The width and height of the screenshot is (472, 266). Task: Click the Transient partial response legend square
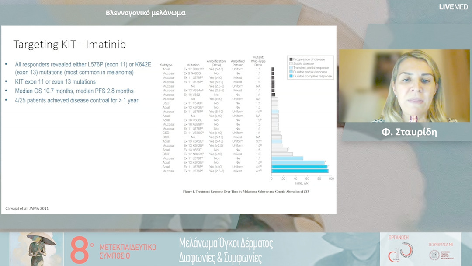click(x=291, y=67)
